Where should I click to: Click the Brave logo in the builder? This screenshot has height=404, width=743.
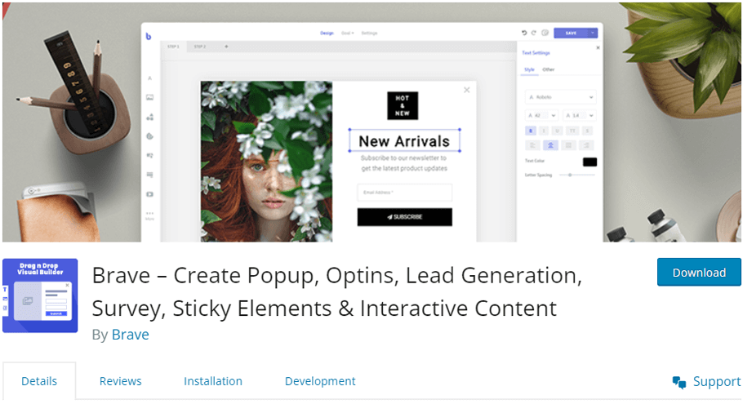coord(149,37)
